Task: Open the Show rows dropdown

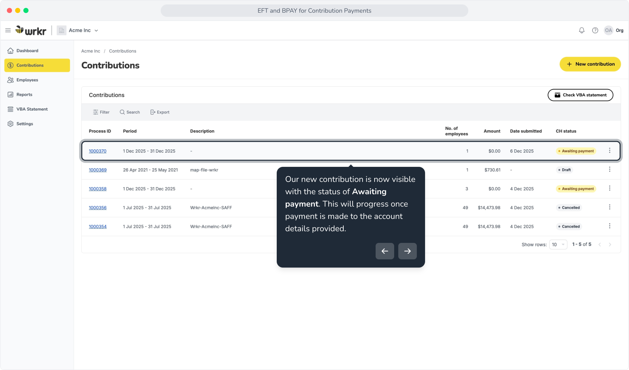Action: pos(558,245)
